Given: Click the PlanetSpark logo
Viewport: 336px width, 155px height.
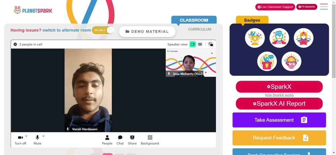Looking at the screenshot, I should click(33, 10).
